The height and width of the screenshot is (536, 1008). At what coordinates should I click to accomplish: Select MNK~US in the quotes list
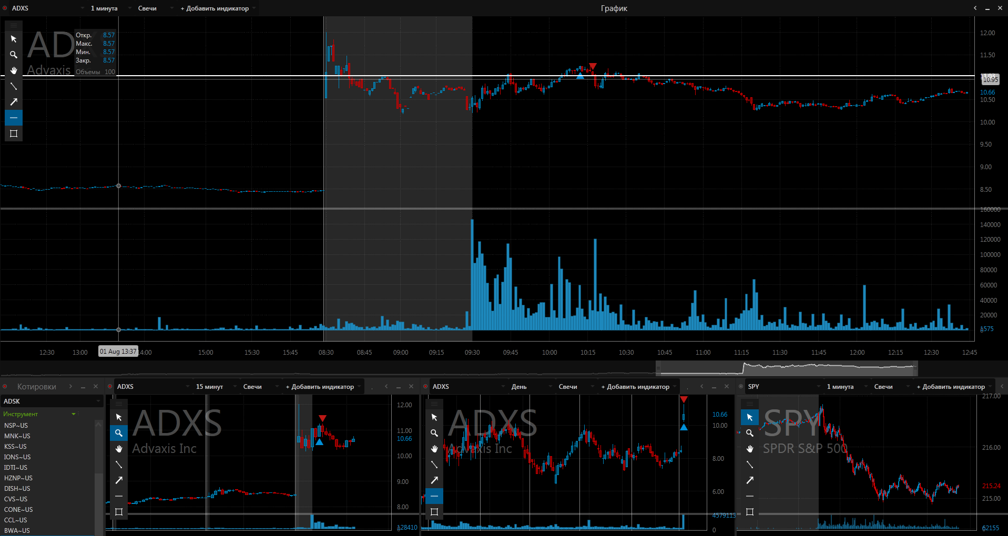[x=47, y=436]
